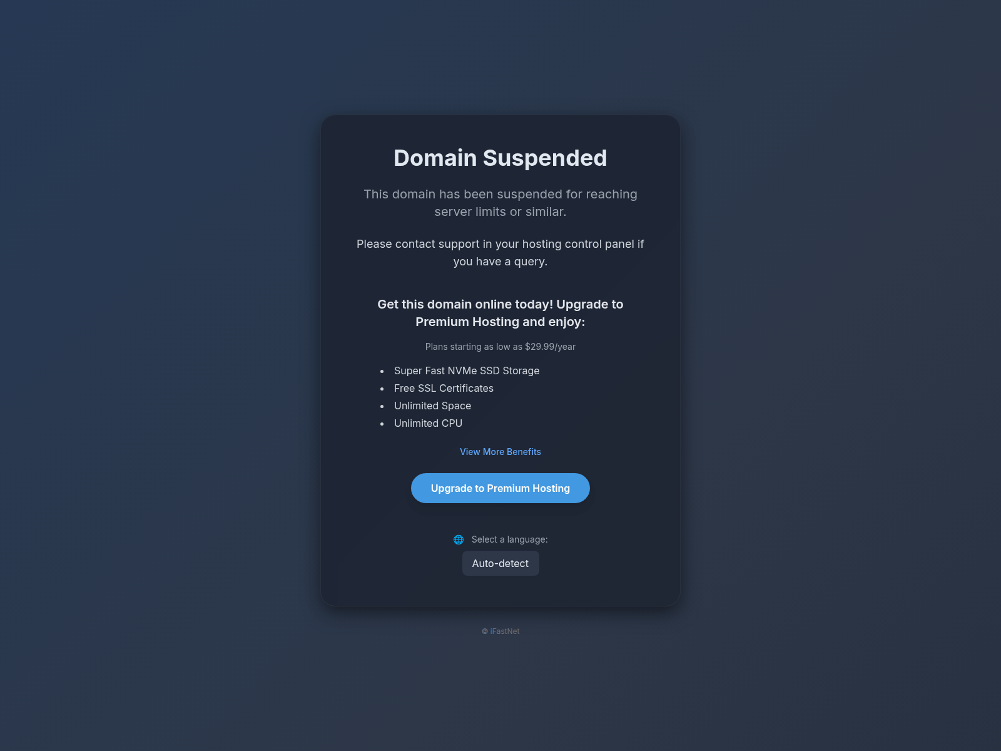Click the bullet beside Unlimited Space
This screenshot has width=1001, height=751.
(x=382, y=406)
